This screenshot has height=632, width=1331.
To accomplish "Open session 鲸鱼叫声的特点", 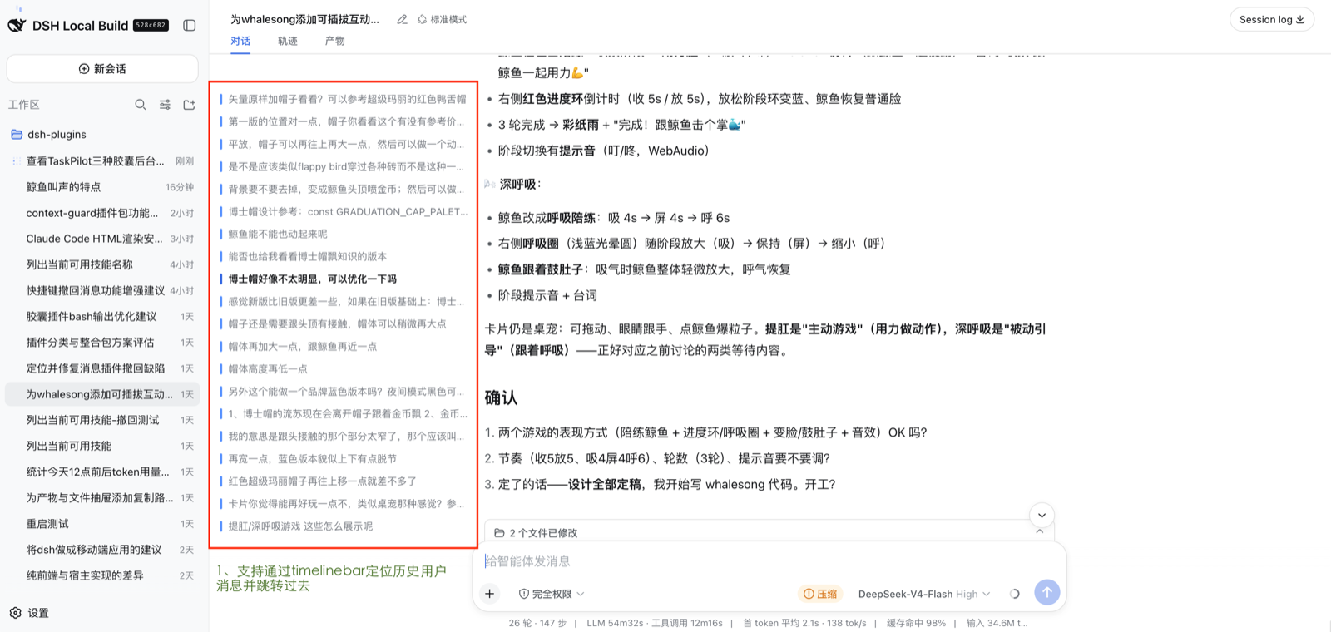I will click(x=102, y=187).
